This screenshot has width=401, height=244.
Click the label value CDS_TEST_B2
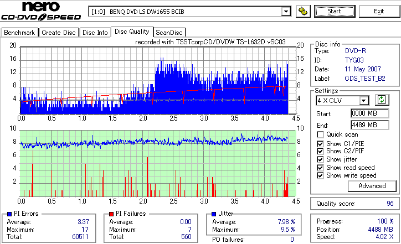(365, 79)
